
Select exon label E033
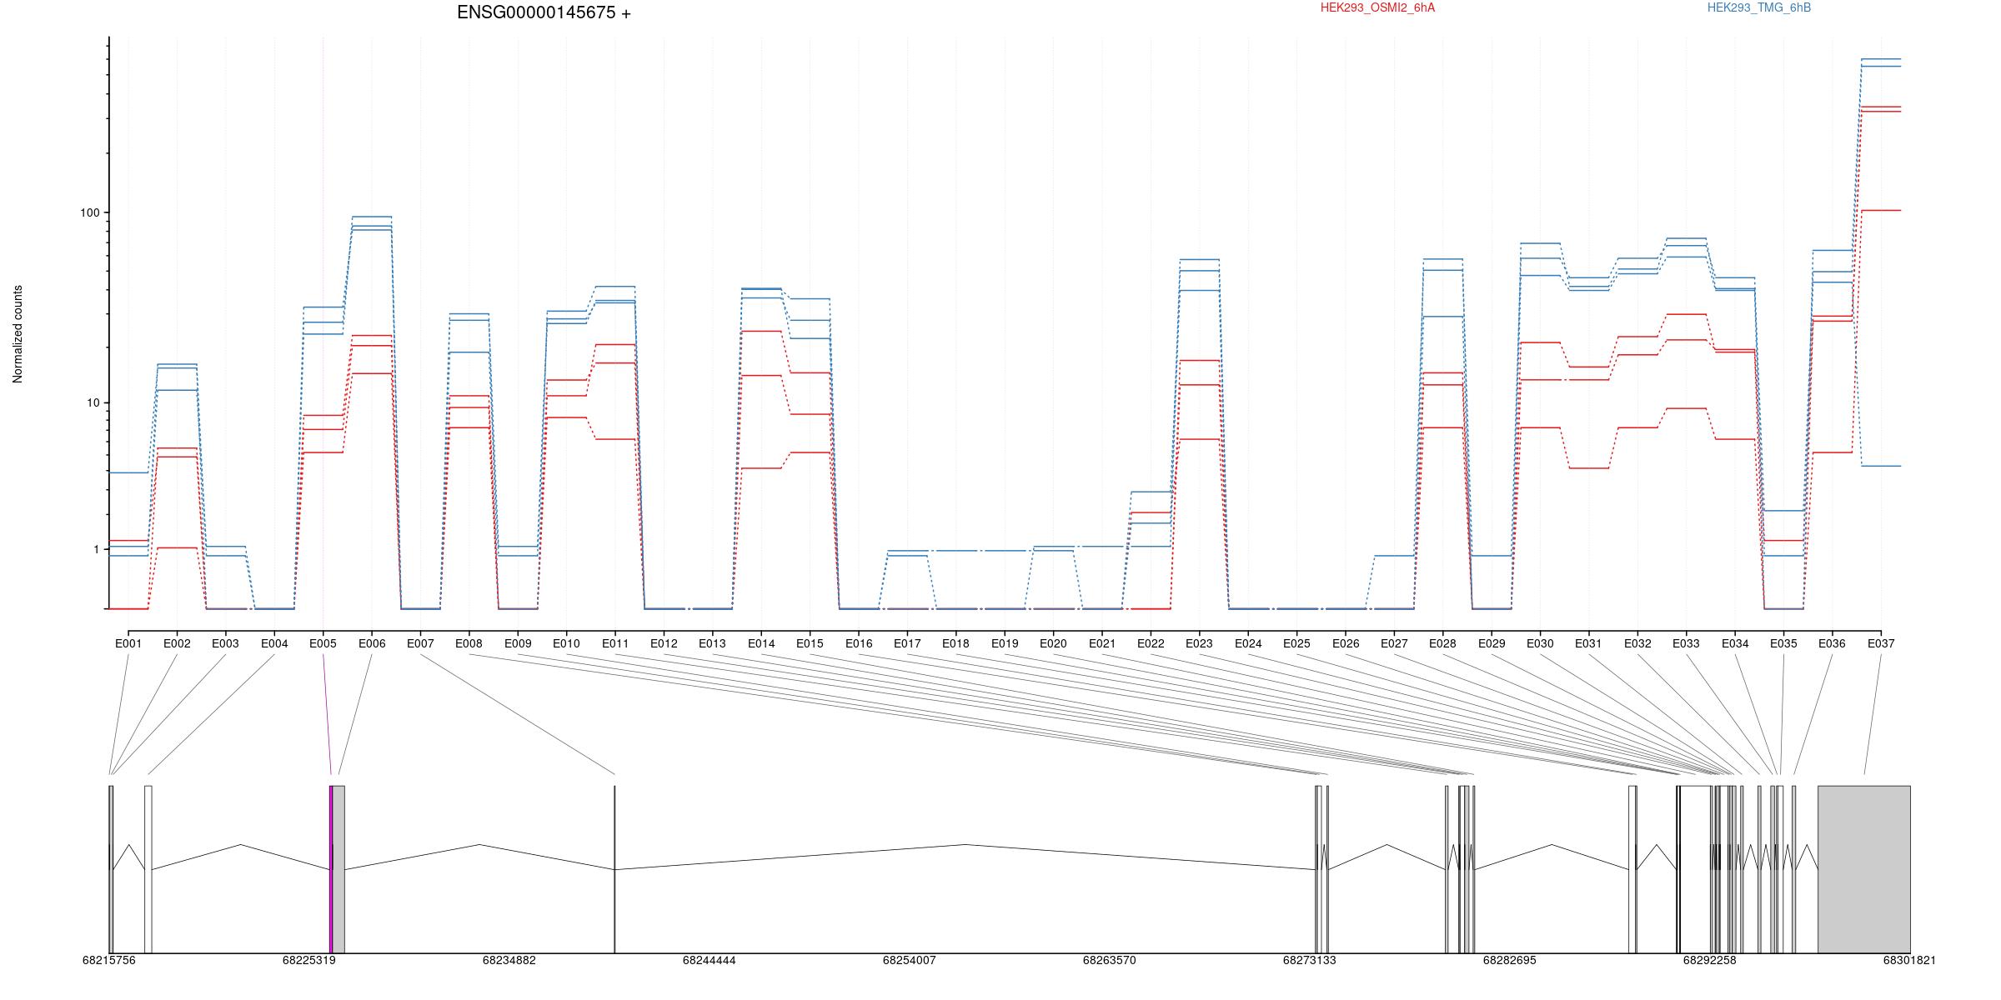1686,643
